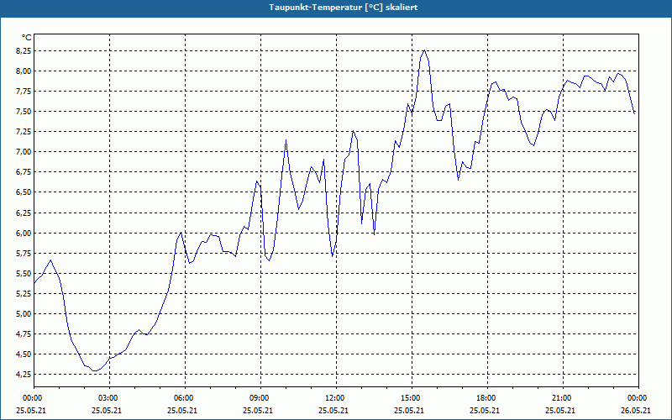Click the 5,00 y-axis label
Screen dimensions: 672x420
click(x=24, y=313)
